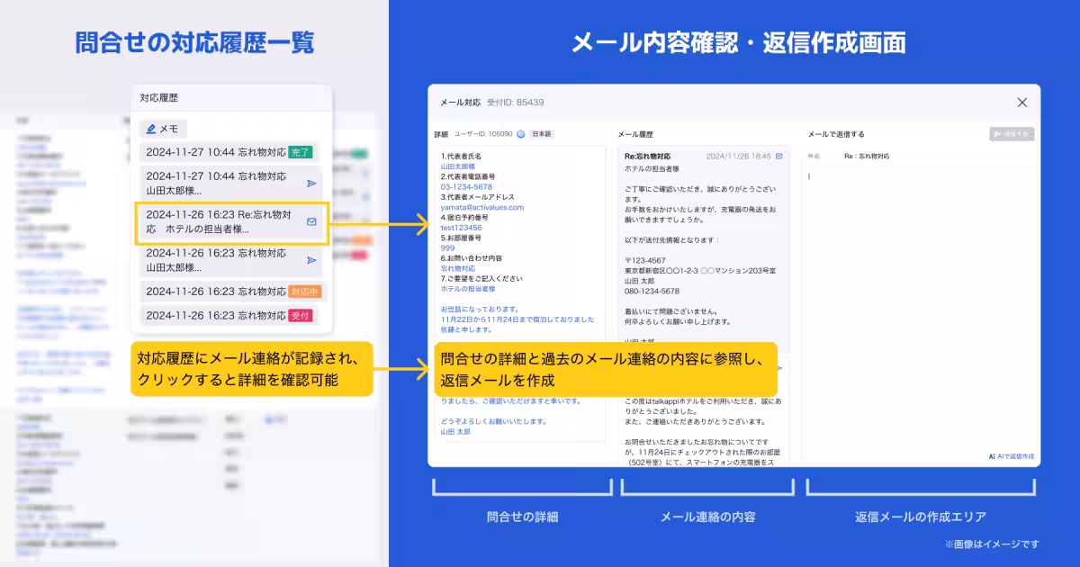Viewport: 1080px width, 567px height.
Task: Click the 件名 subject field showing Re:忘れ物対応
Action: pos(868,156)
